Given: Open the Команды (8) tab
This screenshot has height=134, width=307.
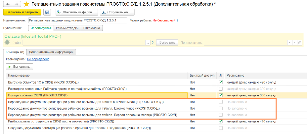Looking at the screenshot, I should click(x=15, y=52).
